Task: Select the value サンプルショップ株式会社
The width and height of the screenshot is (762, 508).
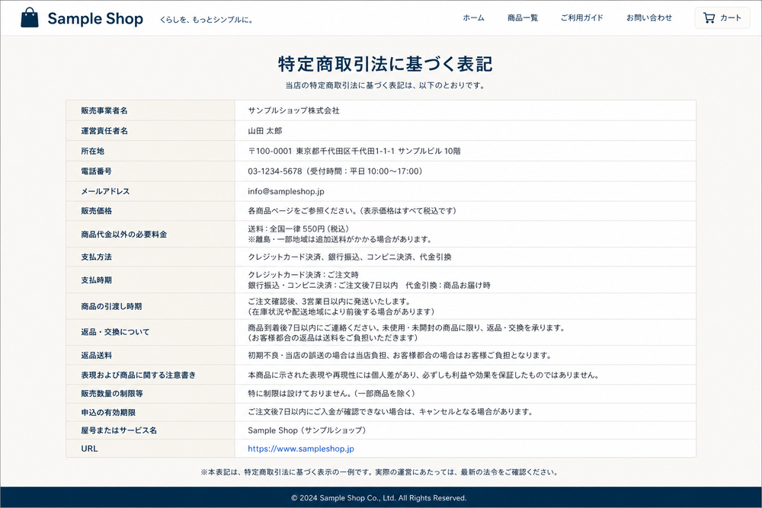Action: [293, 110]
